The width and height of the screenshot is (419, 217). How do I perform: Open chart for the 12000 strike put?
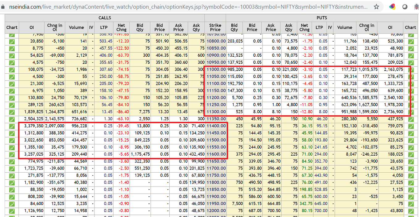coord(410,211)
